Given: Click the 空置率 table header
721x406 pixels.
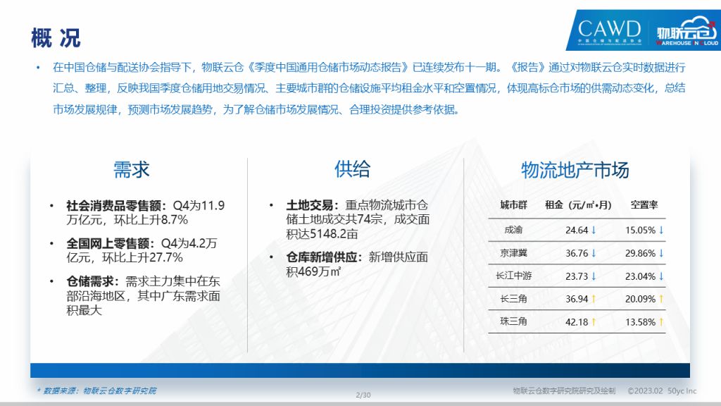Looking at the screenshot, I should (x=644, y=205).
